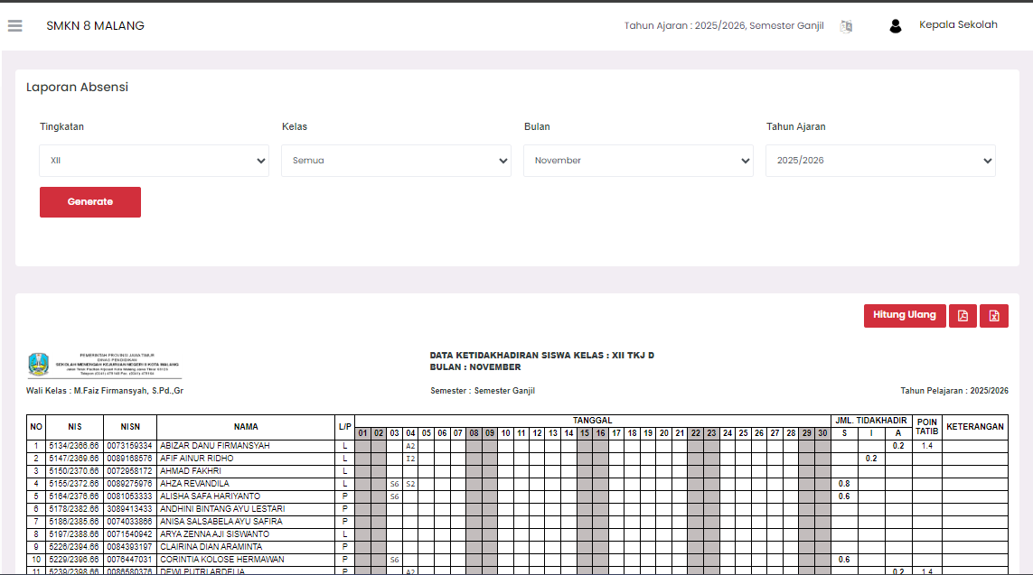Click the East Java government logo
This screenshot has height=575, width=1033.
(x=39, y=365)
